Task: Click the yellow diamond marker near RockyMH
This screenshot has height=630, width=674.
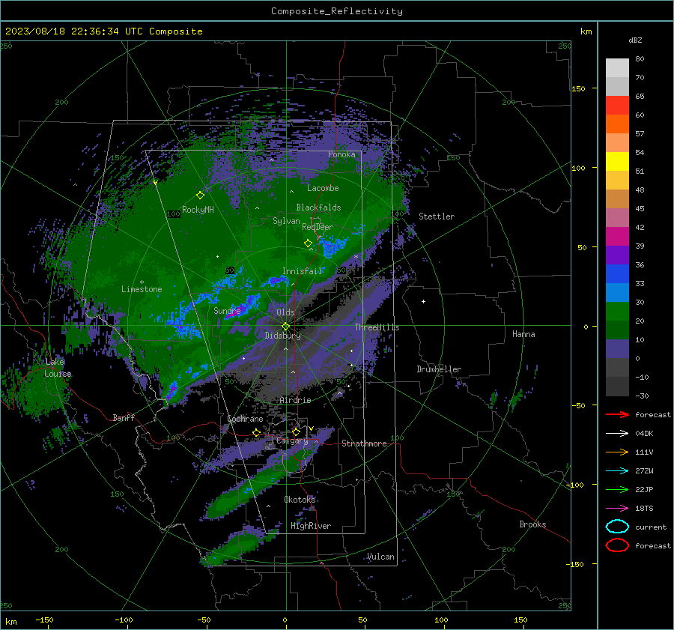Action: click(200, 196)
